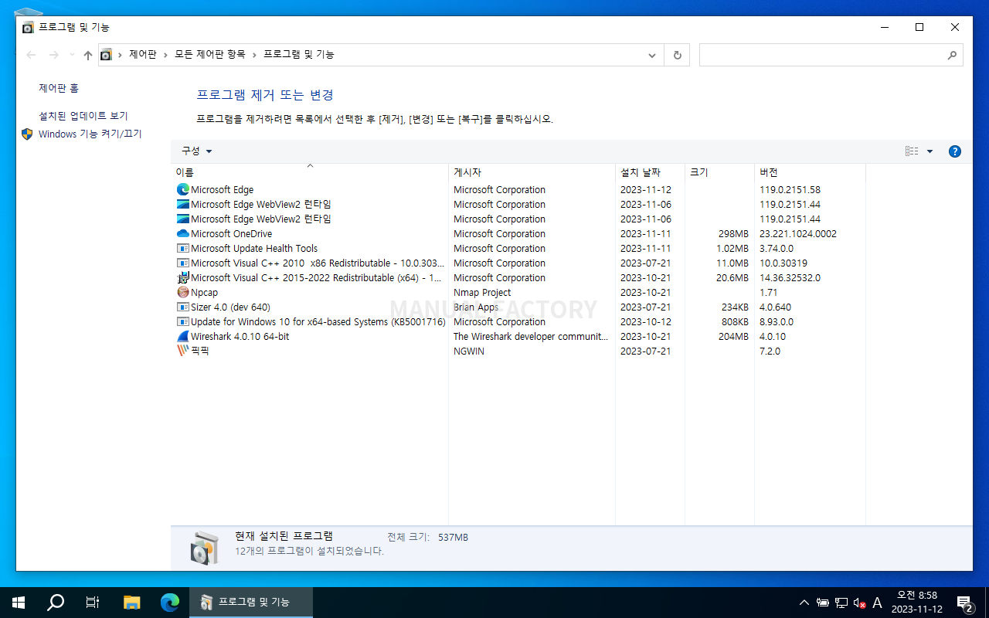Sort by the 게시자 column header

(x=532, y=172)
